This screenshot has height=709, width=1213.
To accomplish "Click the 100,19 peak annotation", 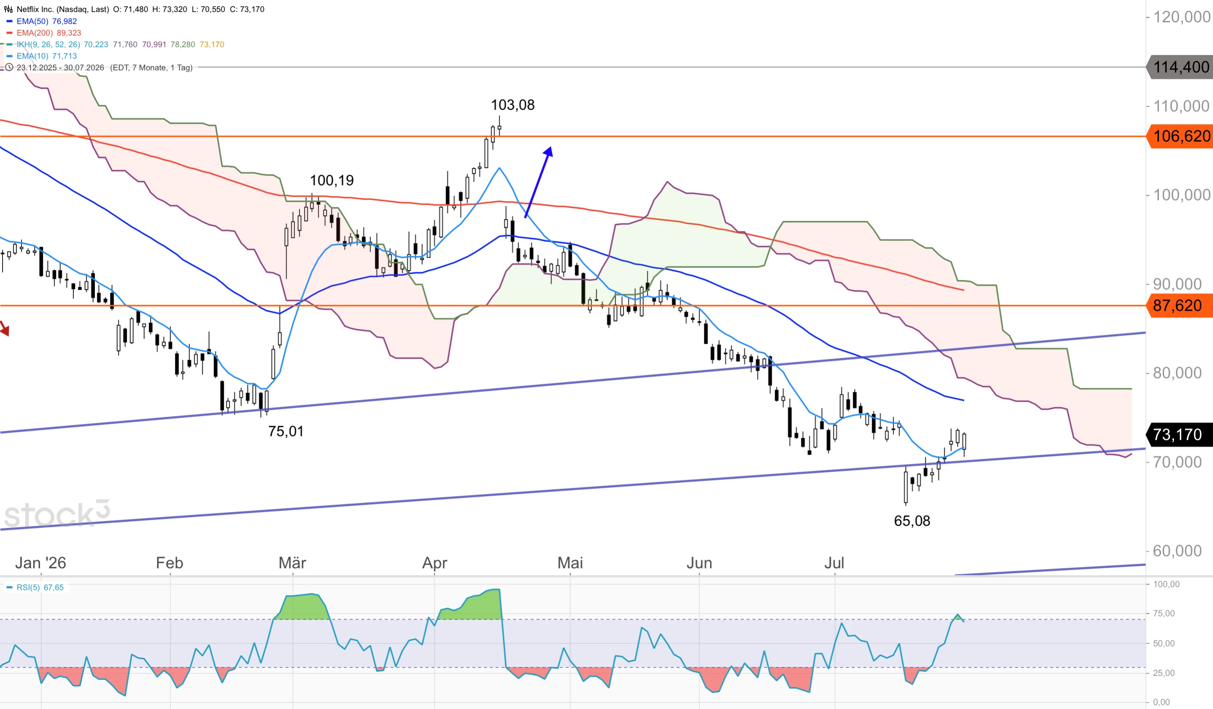I will pyautogui.click(x=332, y=181).
